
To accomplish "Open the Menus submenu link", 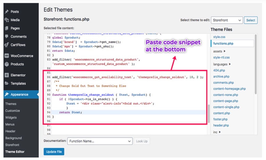I will click(x=10, y=124).
